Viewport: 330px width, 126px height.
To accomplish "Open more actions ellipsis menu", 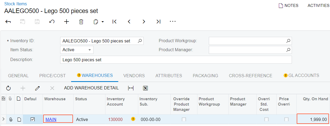I will [173, 22].
